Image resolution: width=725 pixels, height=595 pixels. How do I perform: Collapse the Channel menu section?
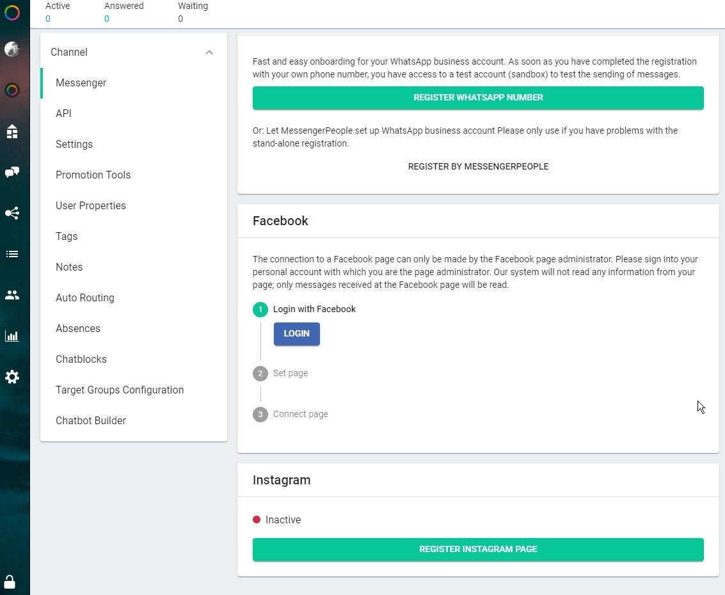pyautogui.click(x=209, y=52)
